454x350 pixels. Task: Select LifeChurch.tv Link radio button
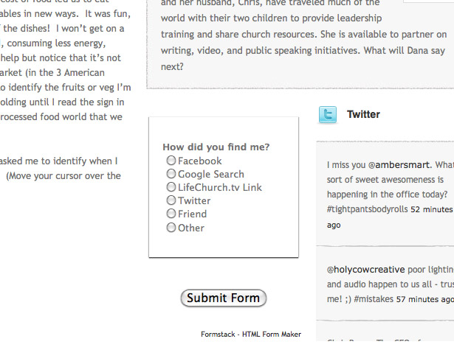(171, 187)
